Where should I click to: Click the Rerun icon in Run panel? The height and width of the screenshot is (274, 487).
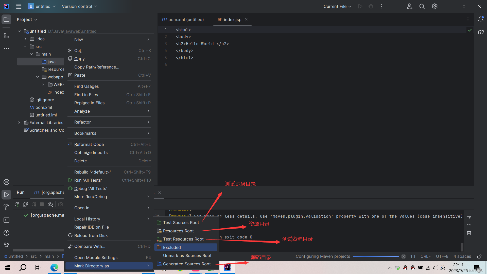17,204
